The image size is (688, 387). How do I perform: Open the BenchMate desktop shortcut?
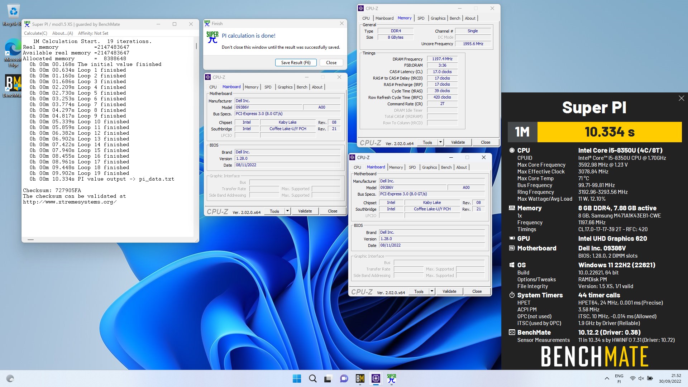click(x=13, y=86)
